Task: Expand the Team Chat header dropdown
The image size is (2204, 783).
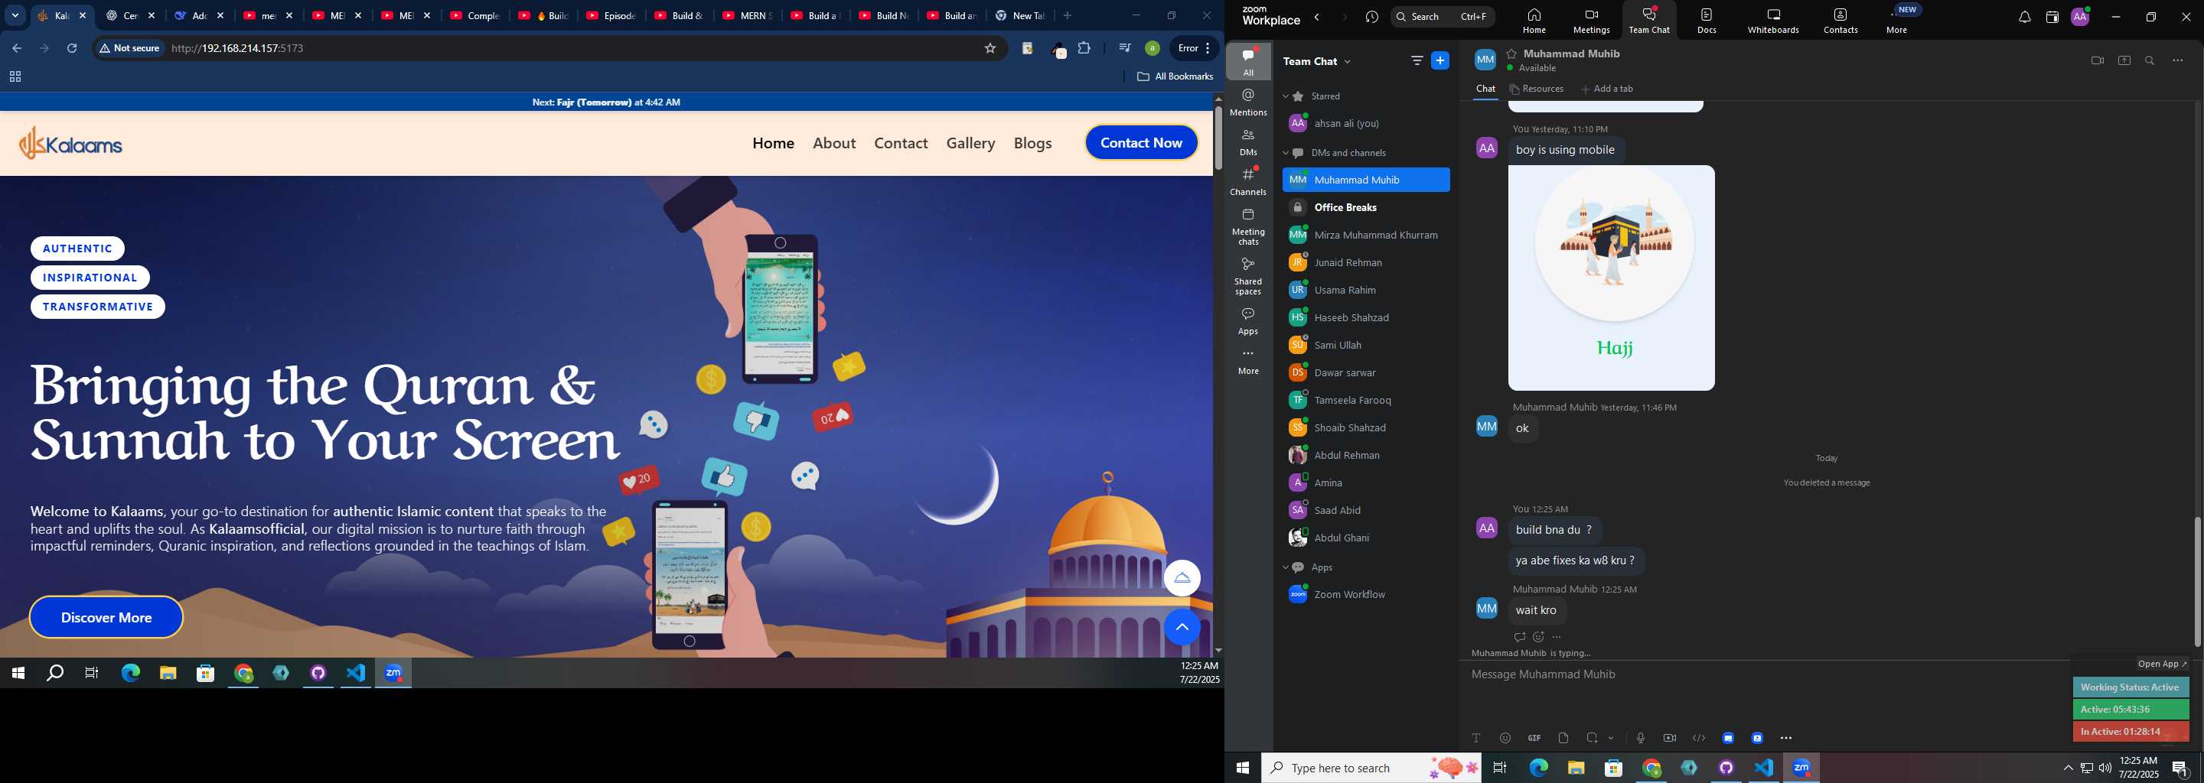Action: coord(1348,61)
